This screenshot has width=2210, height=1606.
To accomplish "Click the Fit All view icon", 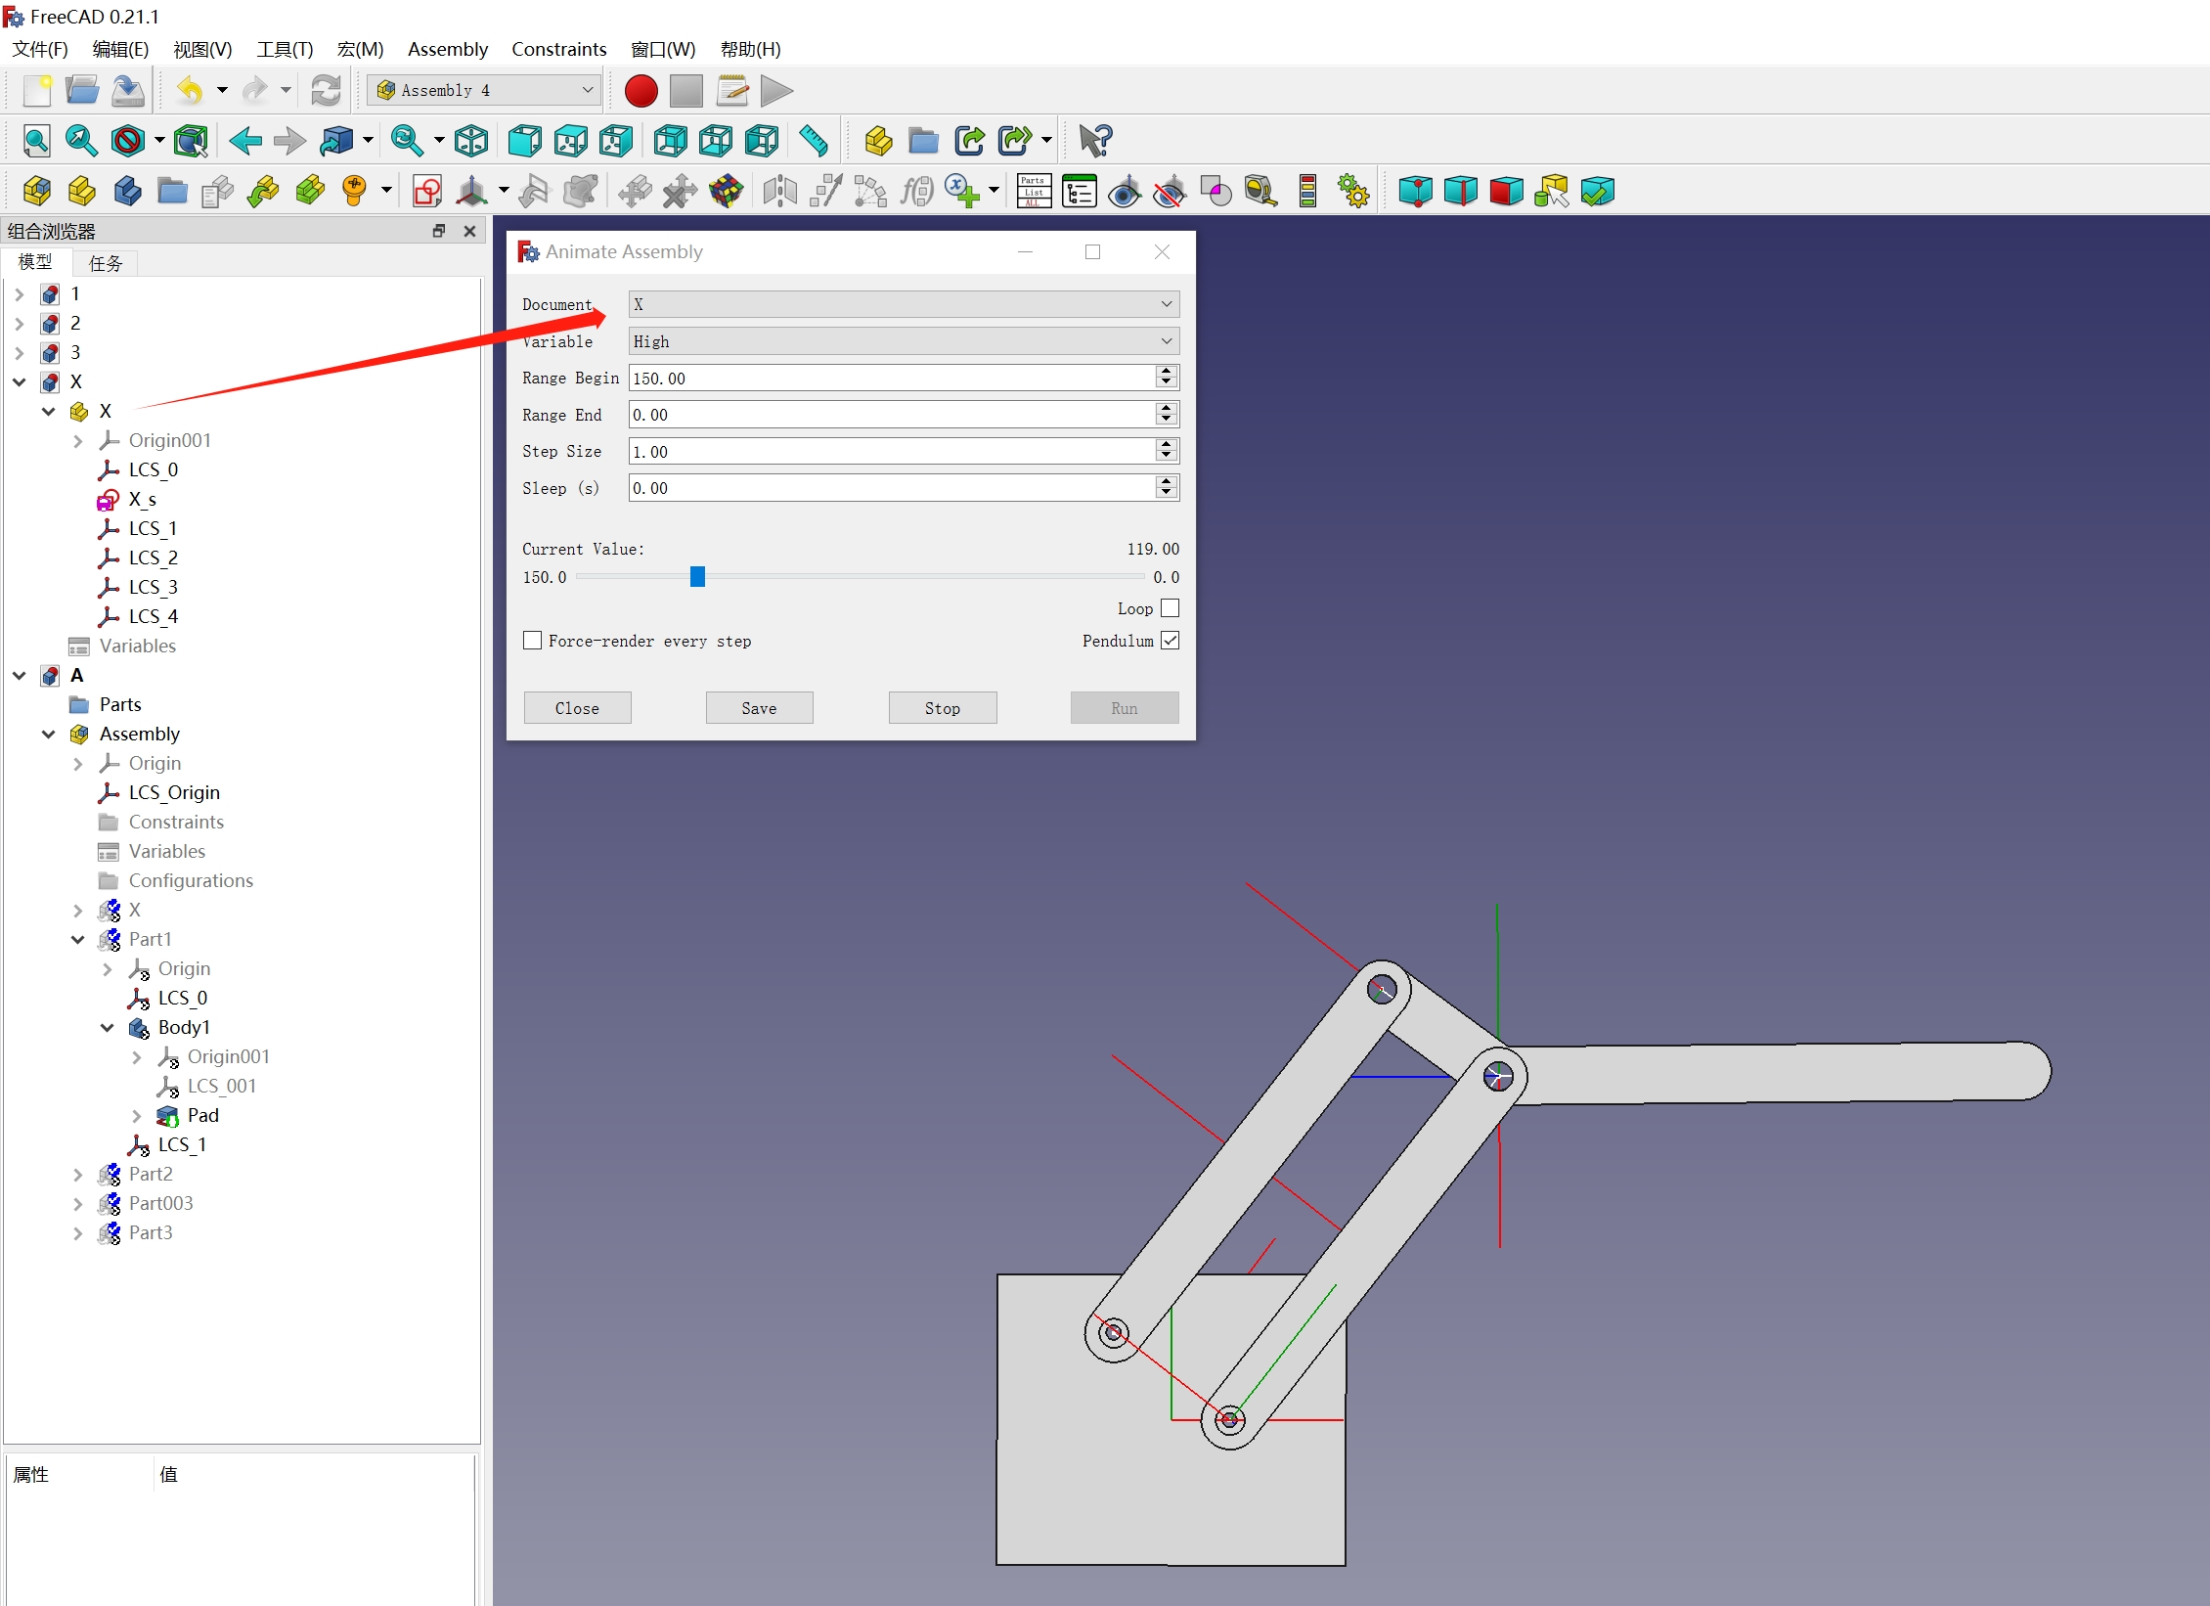I will point(36,141).
